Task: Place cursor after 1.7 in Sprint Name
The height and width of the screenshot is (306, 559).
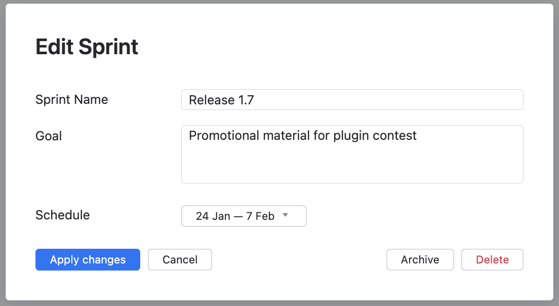Action: coord(254,100)
